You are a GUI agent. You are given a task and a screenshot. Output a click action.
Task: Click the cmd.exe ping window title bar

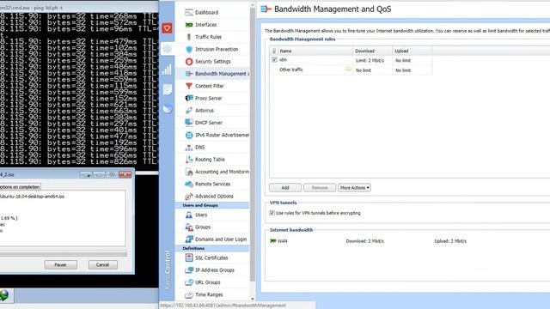79,7
